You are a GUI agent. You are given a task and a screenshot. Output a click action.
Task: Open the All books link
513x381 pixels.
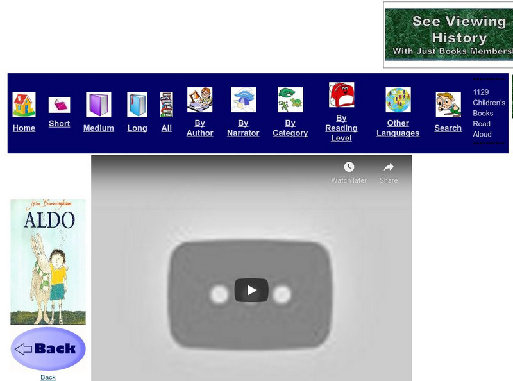coord(167,128)
